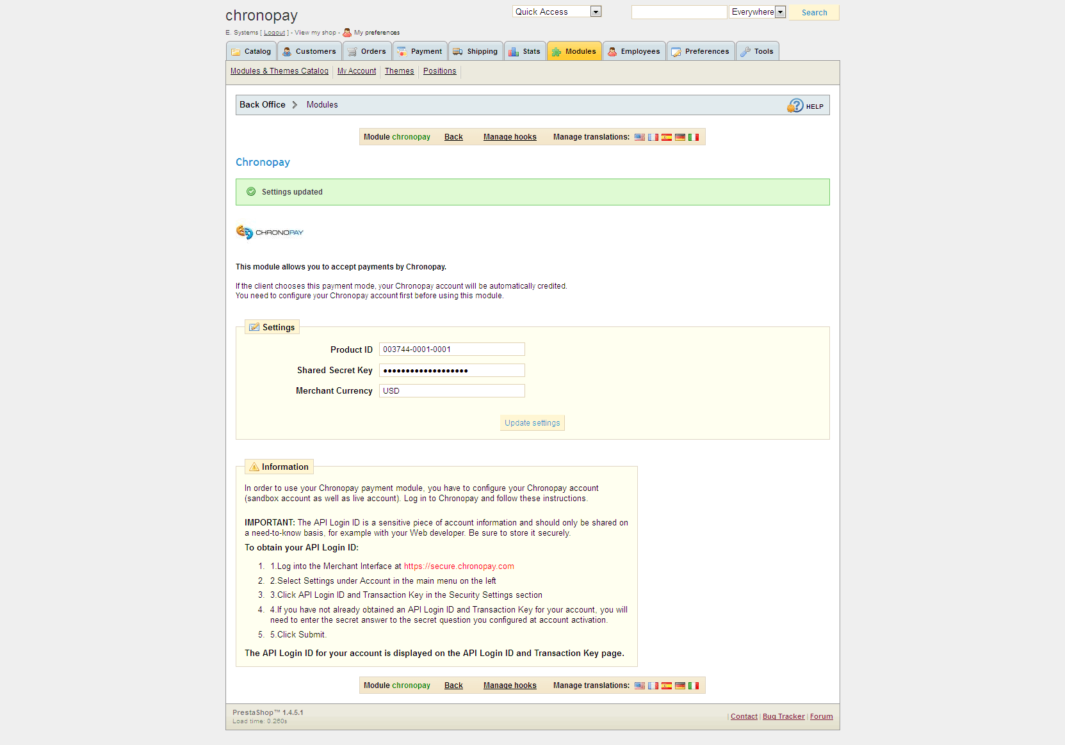Click the Chronopay logo image
Screen dimensions: 1065x745
click(270, 232)
